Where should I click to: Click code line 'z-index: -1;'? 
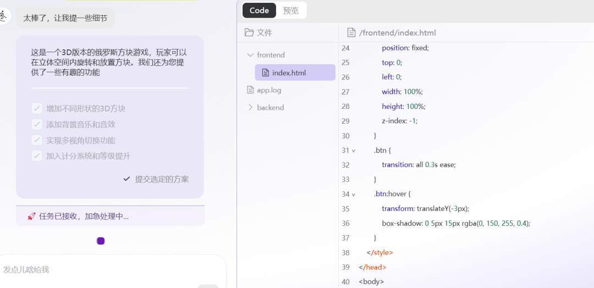pos(399,121)
